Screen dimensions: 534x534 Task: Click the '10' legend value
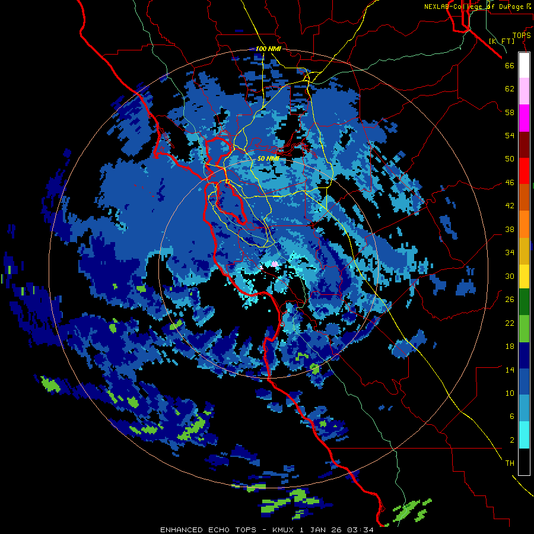pos(510,393)
